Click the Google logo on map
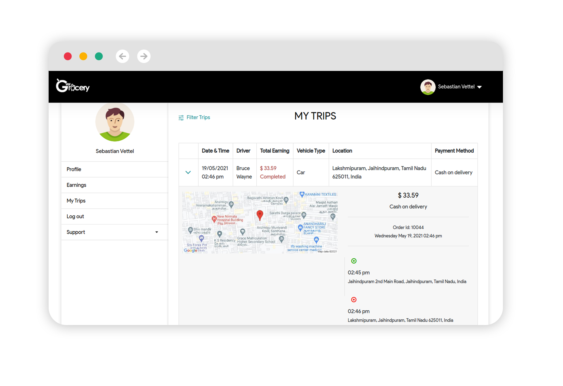This screenshot has height=386, width=563. [x=191, y=250]
